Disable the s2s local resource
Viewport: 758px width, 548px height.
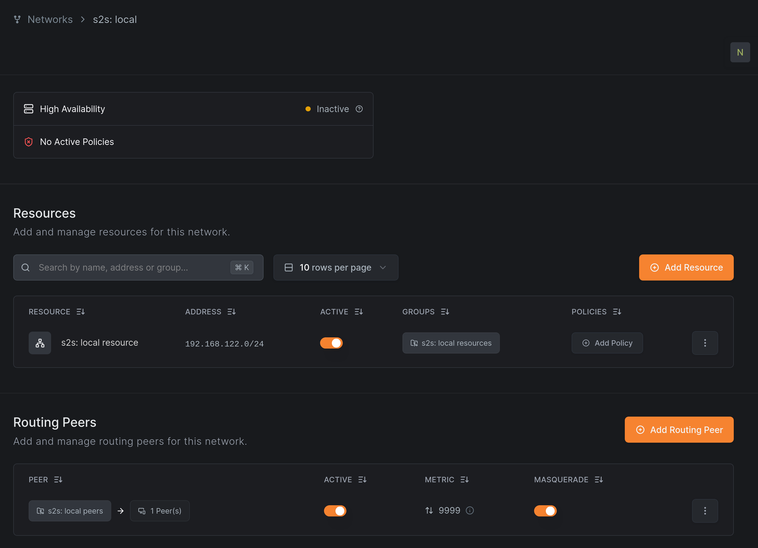pos(331,343)
